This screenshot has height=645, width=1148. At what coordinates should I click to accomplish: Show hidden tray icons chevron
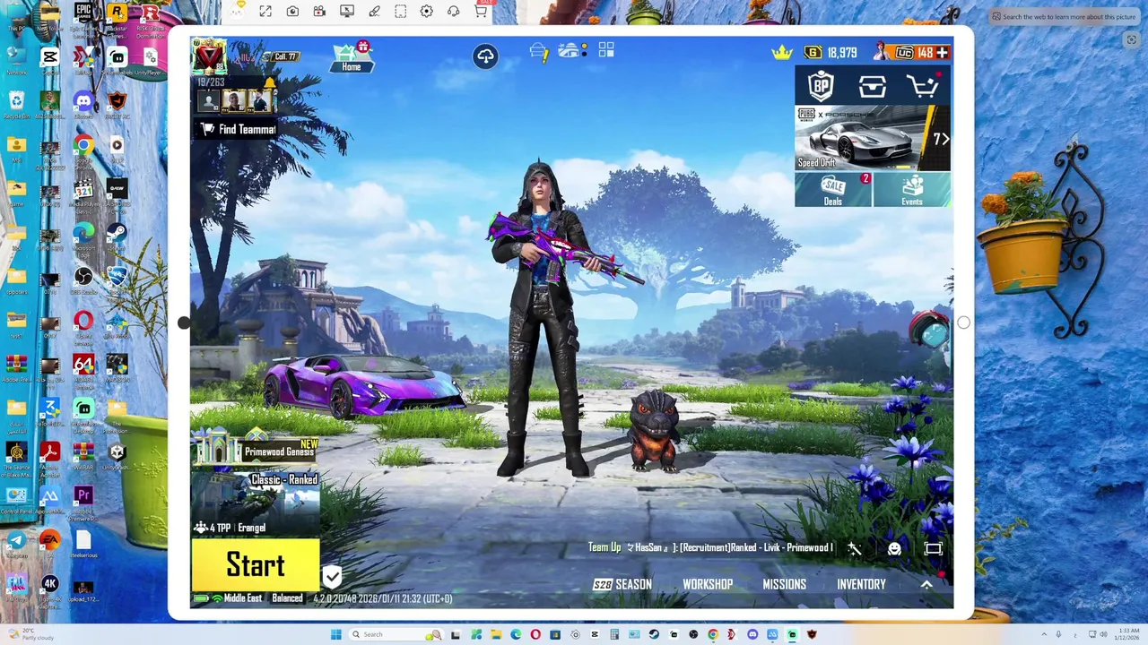coord(1045,634)
